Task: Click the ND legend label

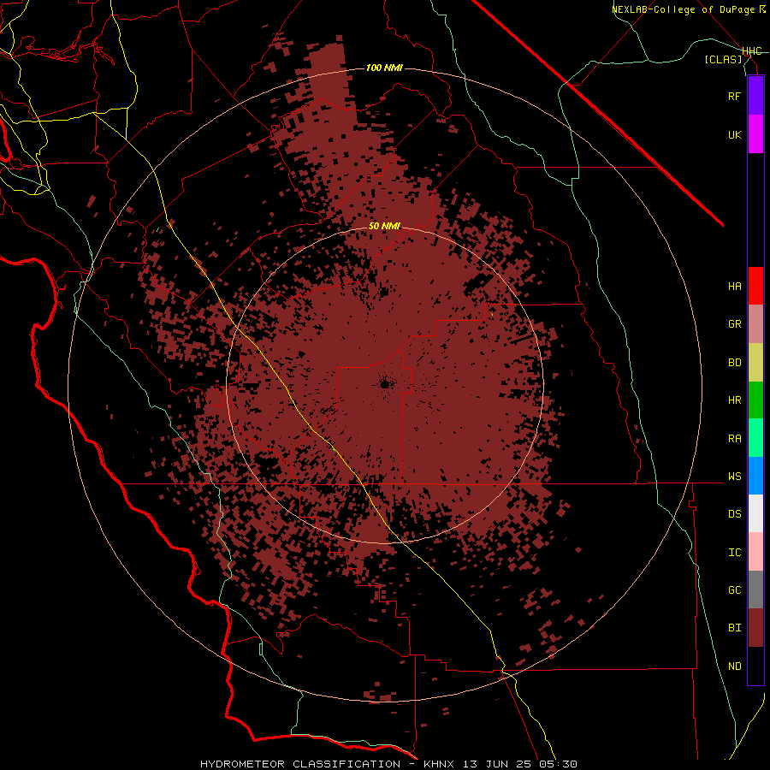Action: [734, 666]
